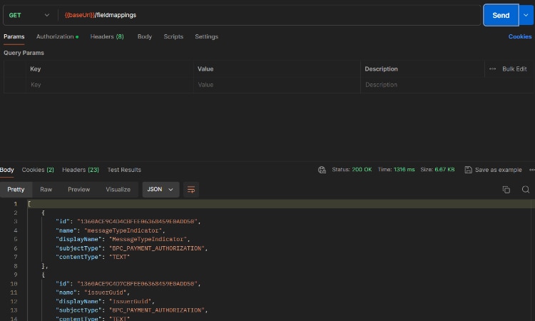Open the Test Results tab
535x321 pixels.
click(x=124, y=170)
